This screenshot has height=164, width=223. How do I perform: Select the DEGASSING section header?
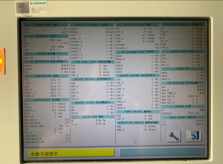[46, 36]
